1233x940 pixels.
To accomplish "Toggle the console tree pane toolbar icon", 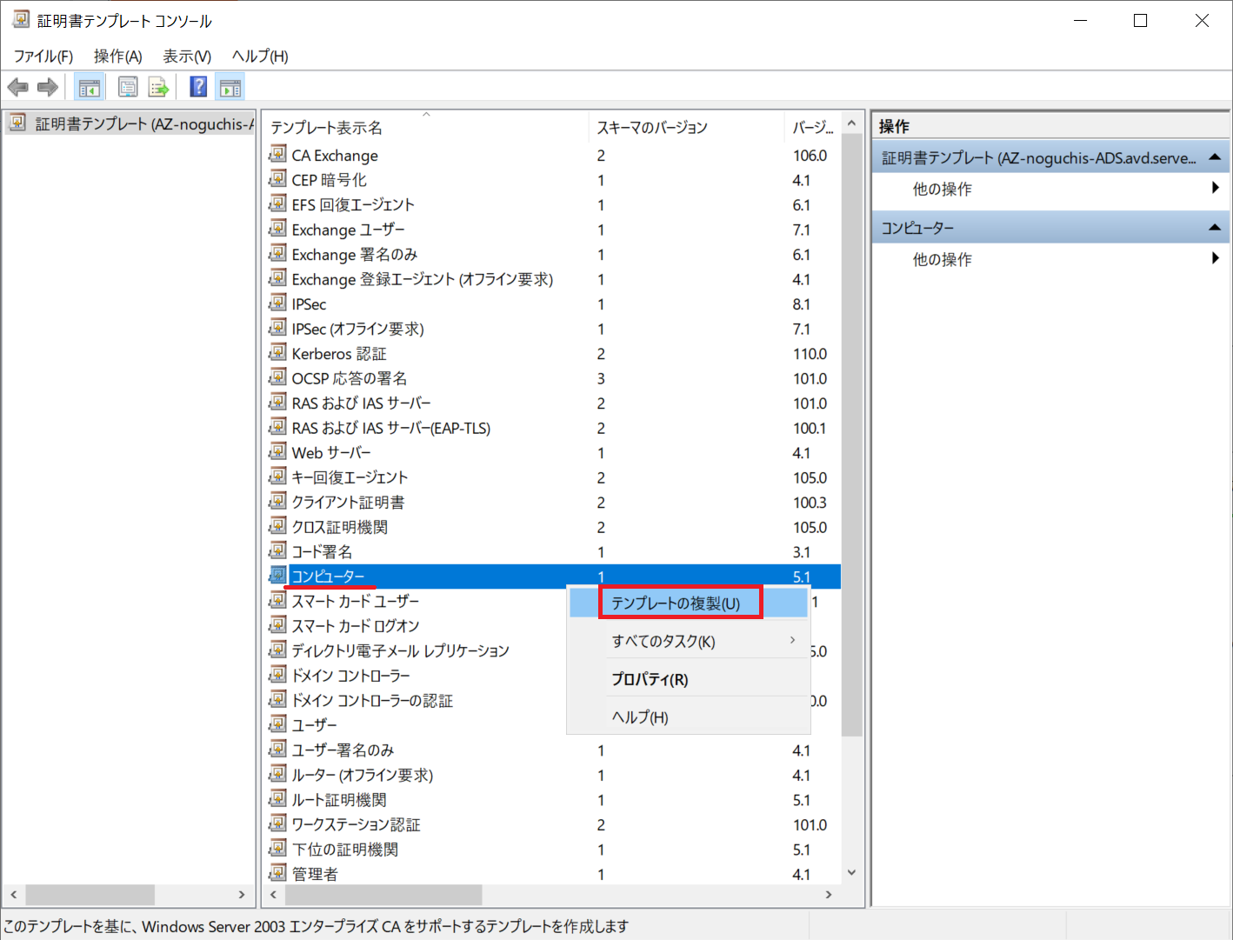I will [90, 87].
